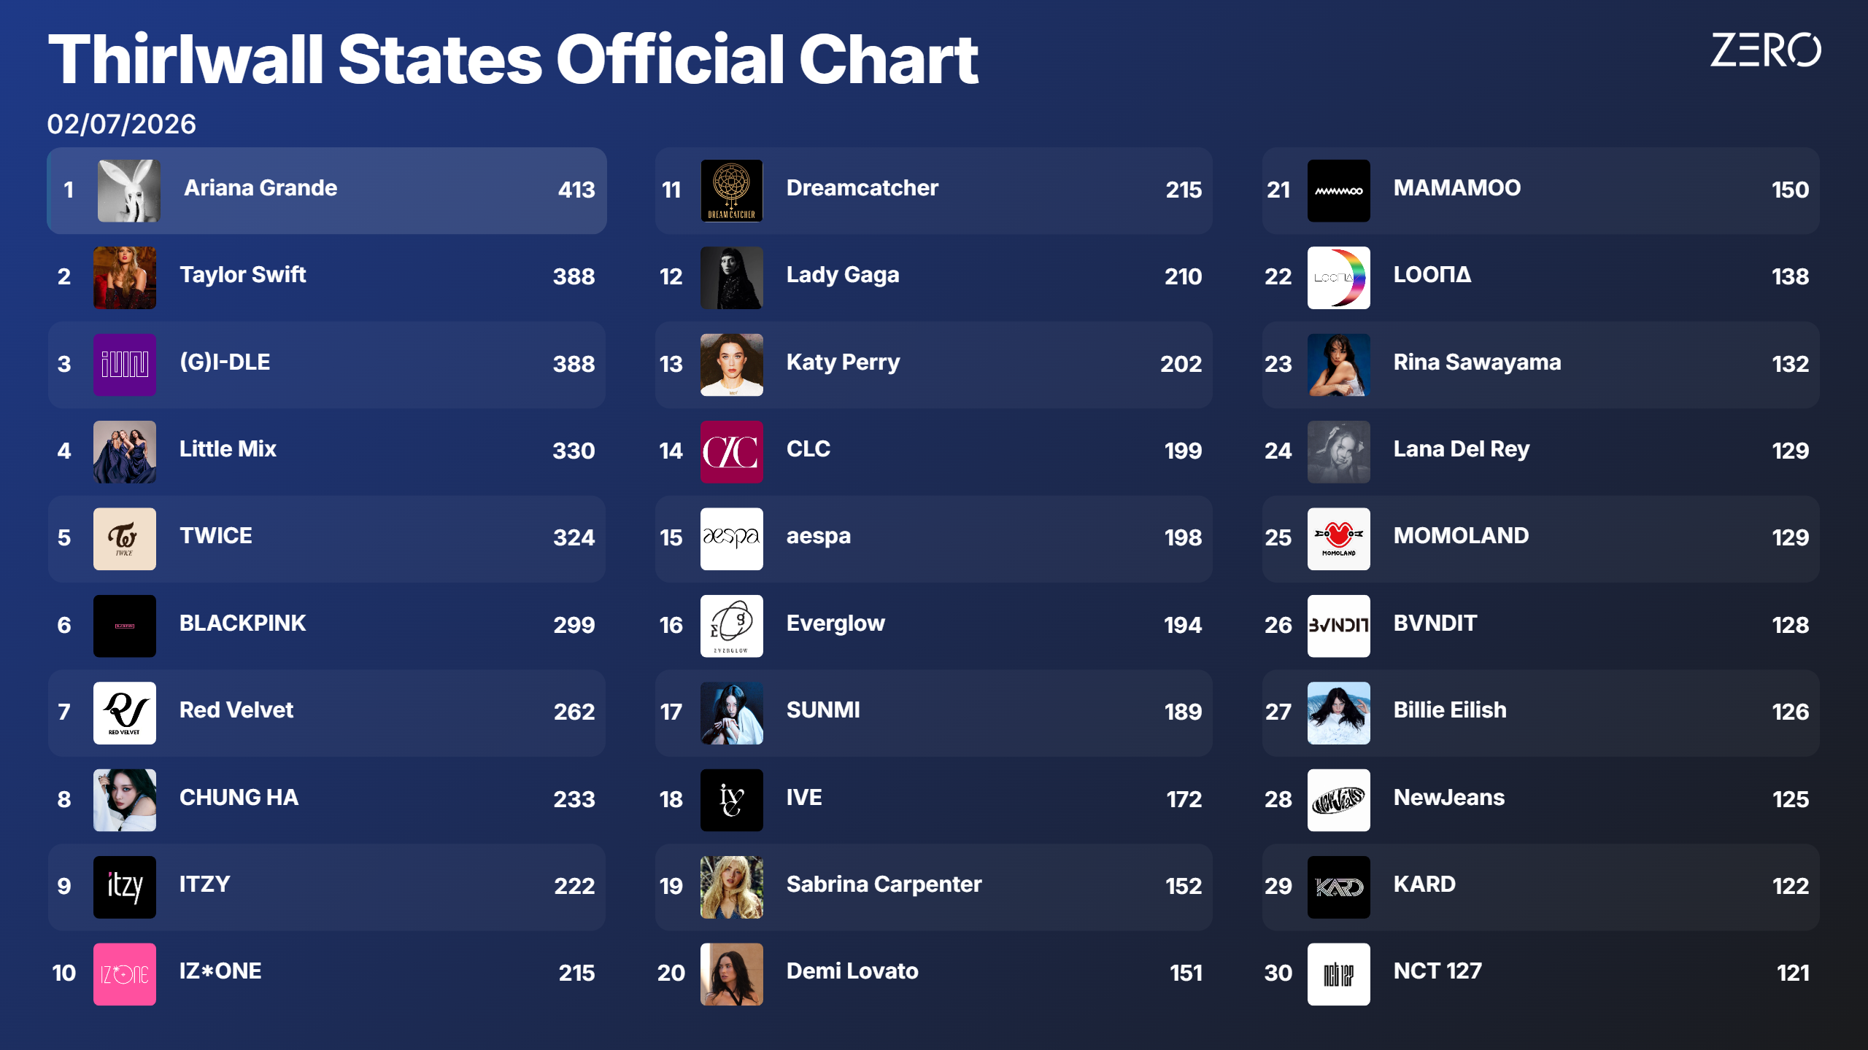Click the ITZY logo icon
Image resolution: width=1868 pixels, height=1050 pixels.
point(125,887)
